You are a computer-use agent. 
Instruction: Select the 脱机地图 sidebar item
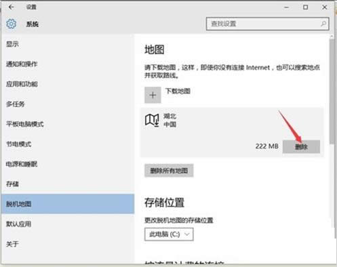coord(68,204)
